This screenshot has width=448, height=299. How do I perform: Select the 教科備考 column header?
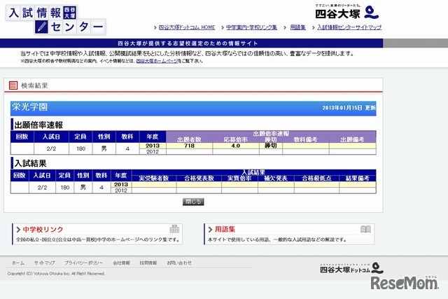pos(305,139)
